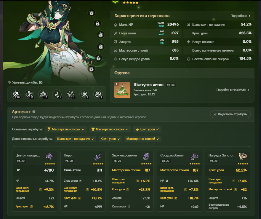This screenshot has height=219, width=261.
Task: Toggle the Шанс крит. попадания sub attribute
Action: [76, 139]
